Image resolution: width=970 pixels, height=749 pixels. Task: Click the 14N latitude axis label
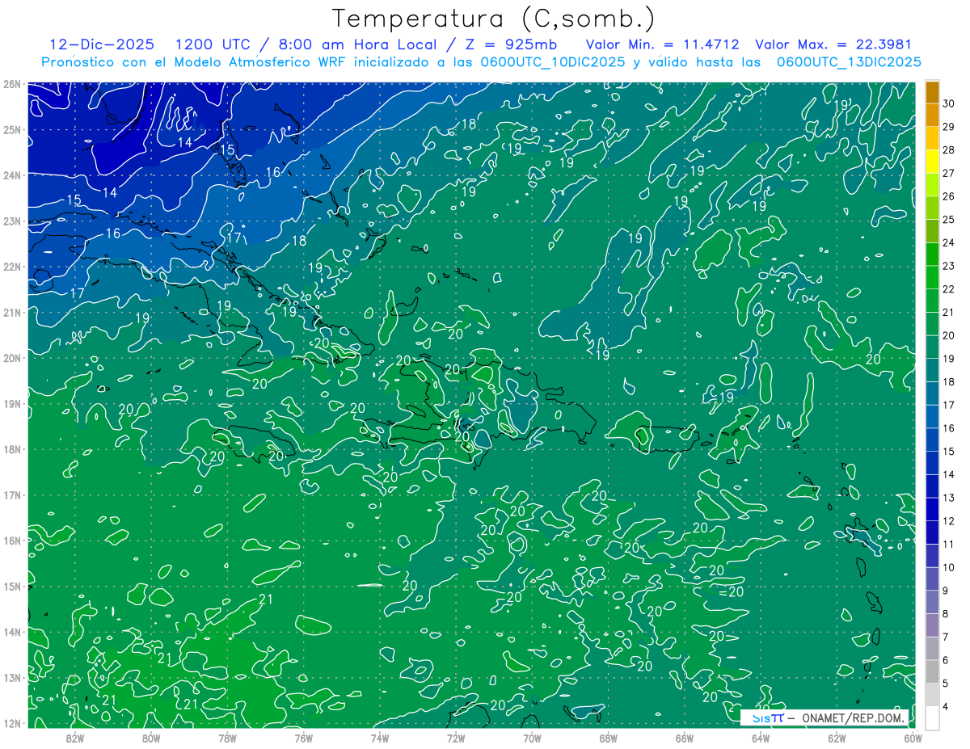pyautogui.click(x=11, y=632)
